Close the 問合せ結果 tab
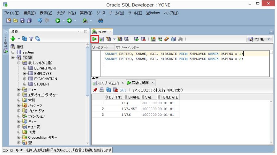This screenshot has height=155, width=277. [x=152, y=83]
